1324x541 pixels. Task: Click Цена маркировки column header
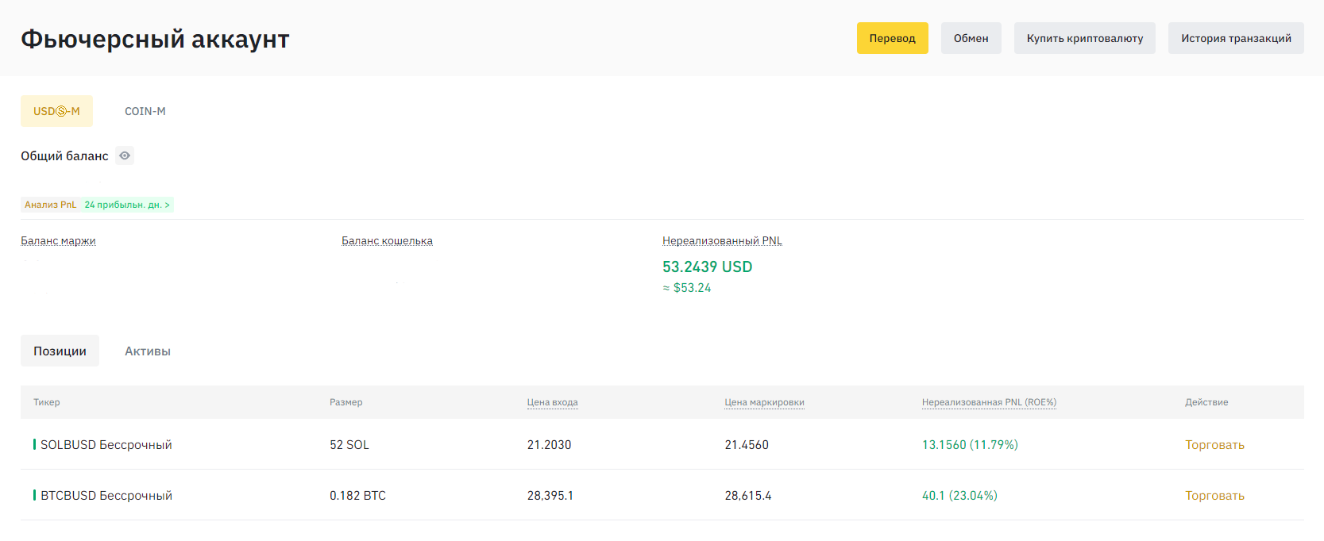(x=764, y=402)
